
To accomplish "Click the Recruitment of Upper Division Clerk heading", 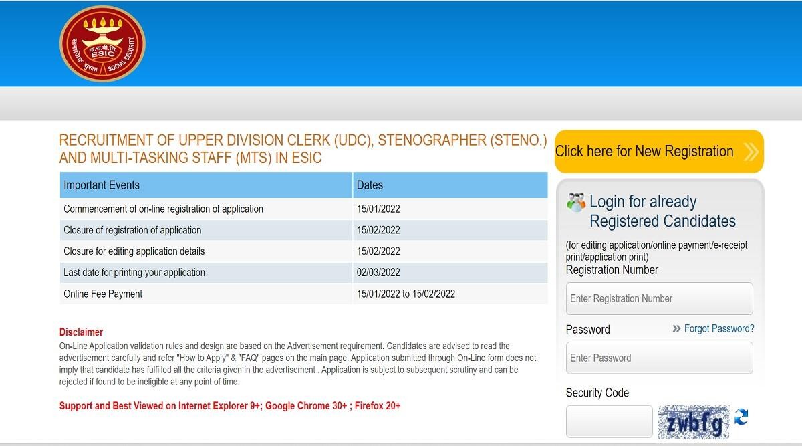I will click(303, 149).
